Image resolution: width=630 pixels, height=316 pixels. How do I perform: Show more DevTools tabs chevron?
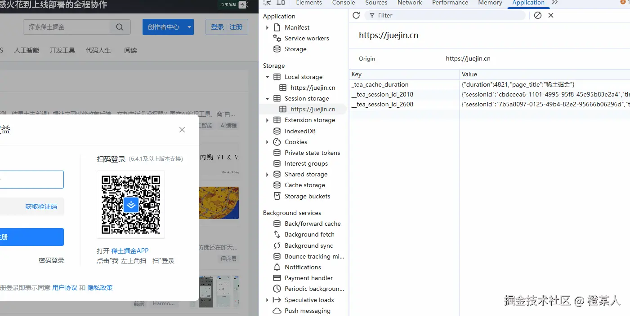pyautogui.click(x=555, y=3)
